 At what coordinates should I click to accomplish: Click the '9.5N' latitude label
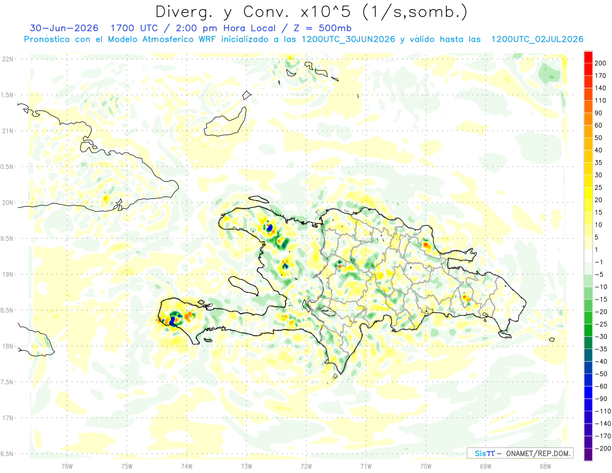[x=8, y=238]
